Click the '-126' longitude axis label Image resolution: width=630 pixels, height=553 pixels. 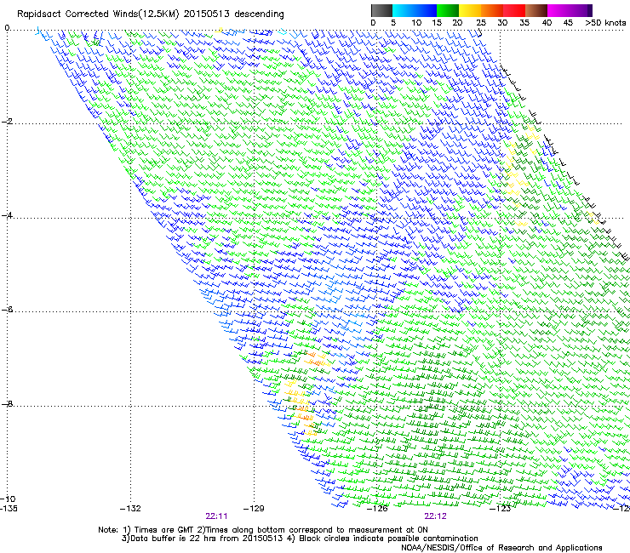(377, 509)
